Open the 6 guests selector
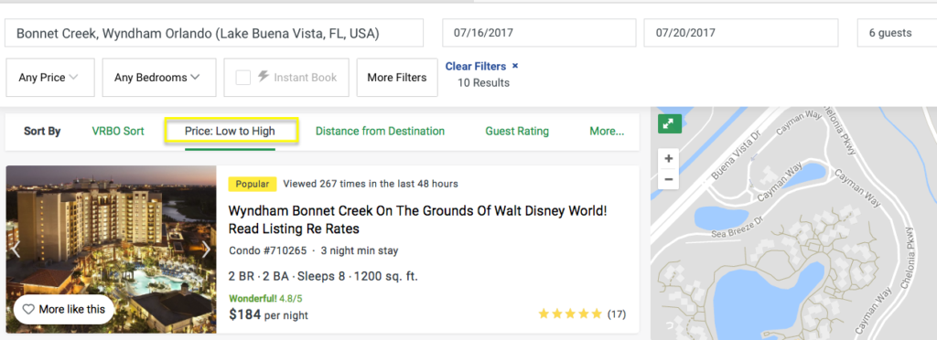937x340 pixels. coord(897,33)
